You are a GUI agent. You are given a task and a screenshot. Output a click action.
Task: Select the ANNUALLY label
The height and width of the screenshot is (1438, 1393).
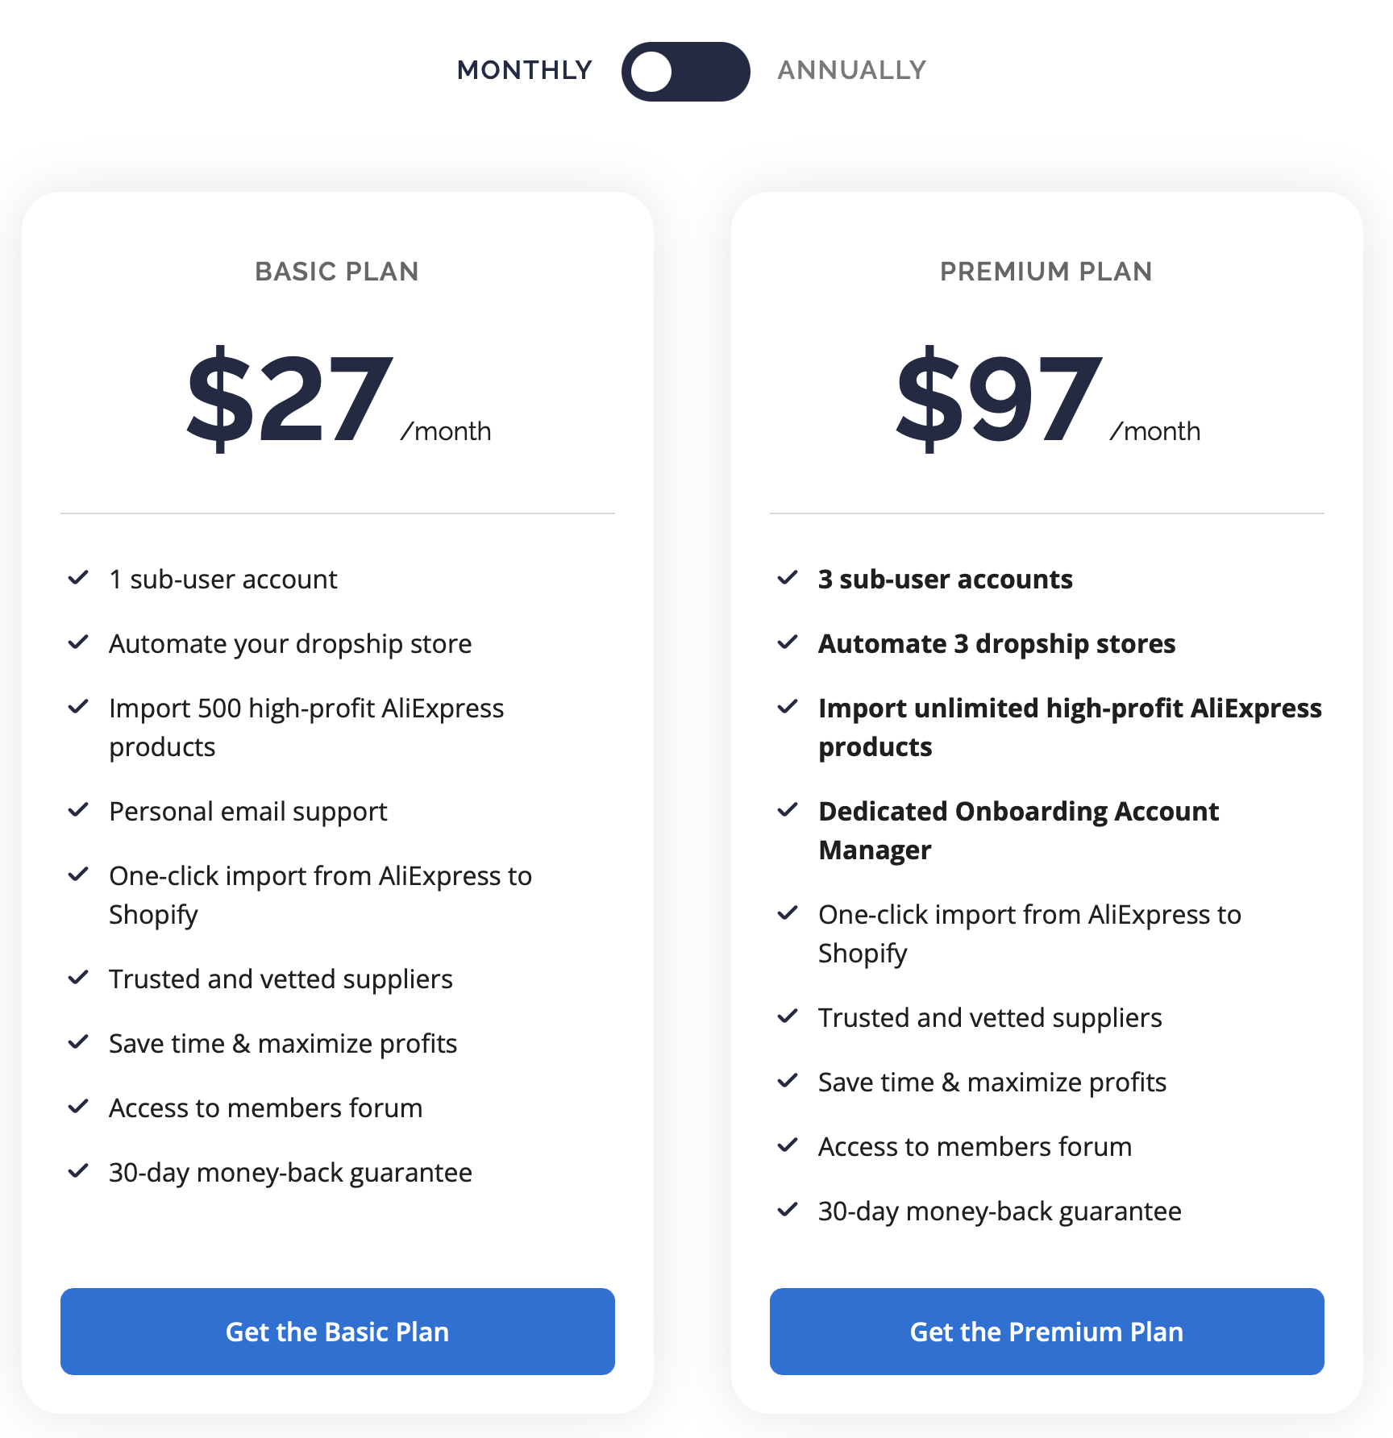[x=850, y=70]
